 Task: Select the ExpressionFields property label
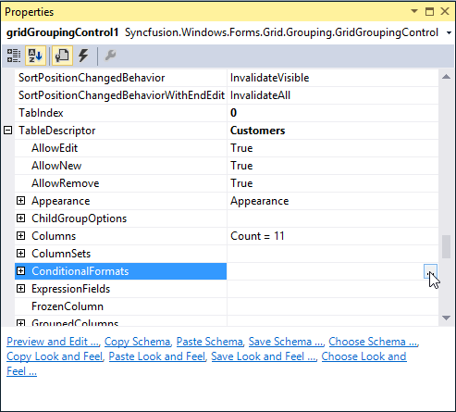[x=70, y=289]
